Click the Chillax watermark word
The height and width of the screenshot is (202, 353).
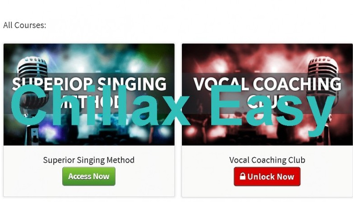pyautogui.click(x=100, y=106)
